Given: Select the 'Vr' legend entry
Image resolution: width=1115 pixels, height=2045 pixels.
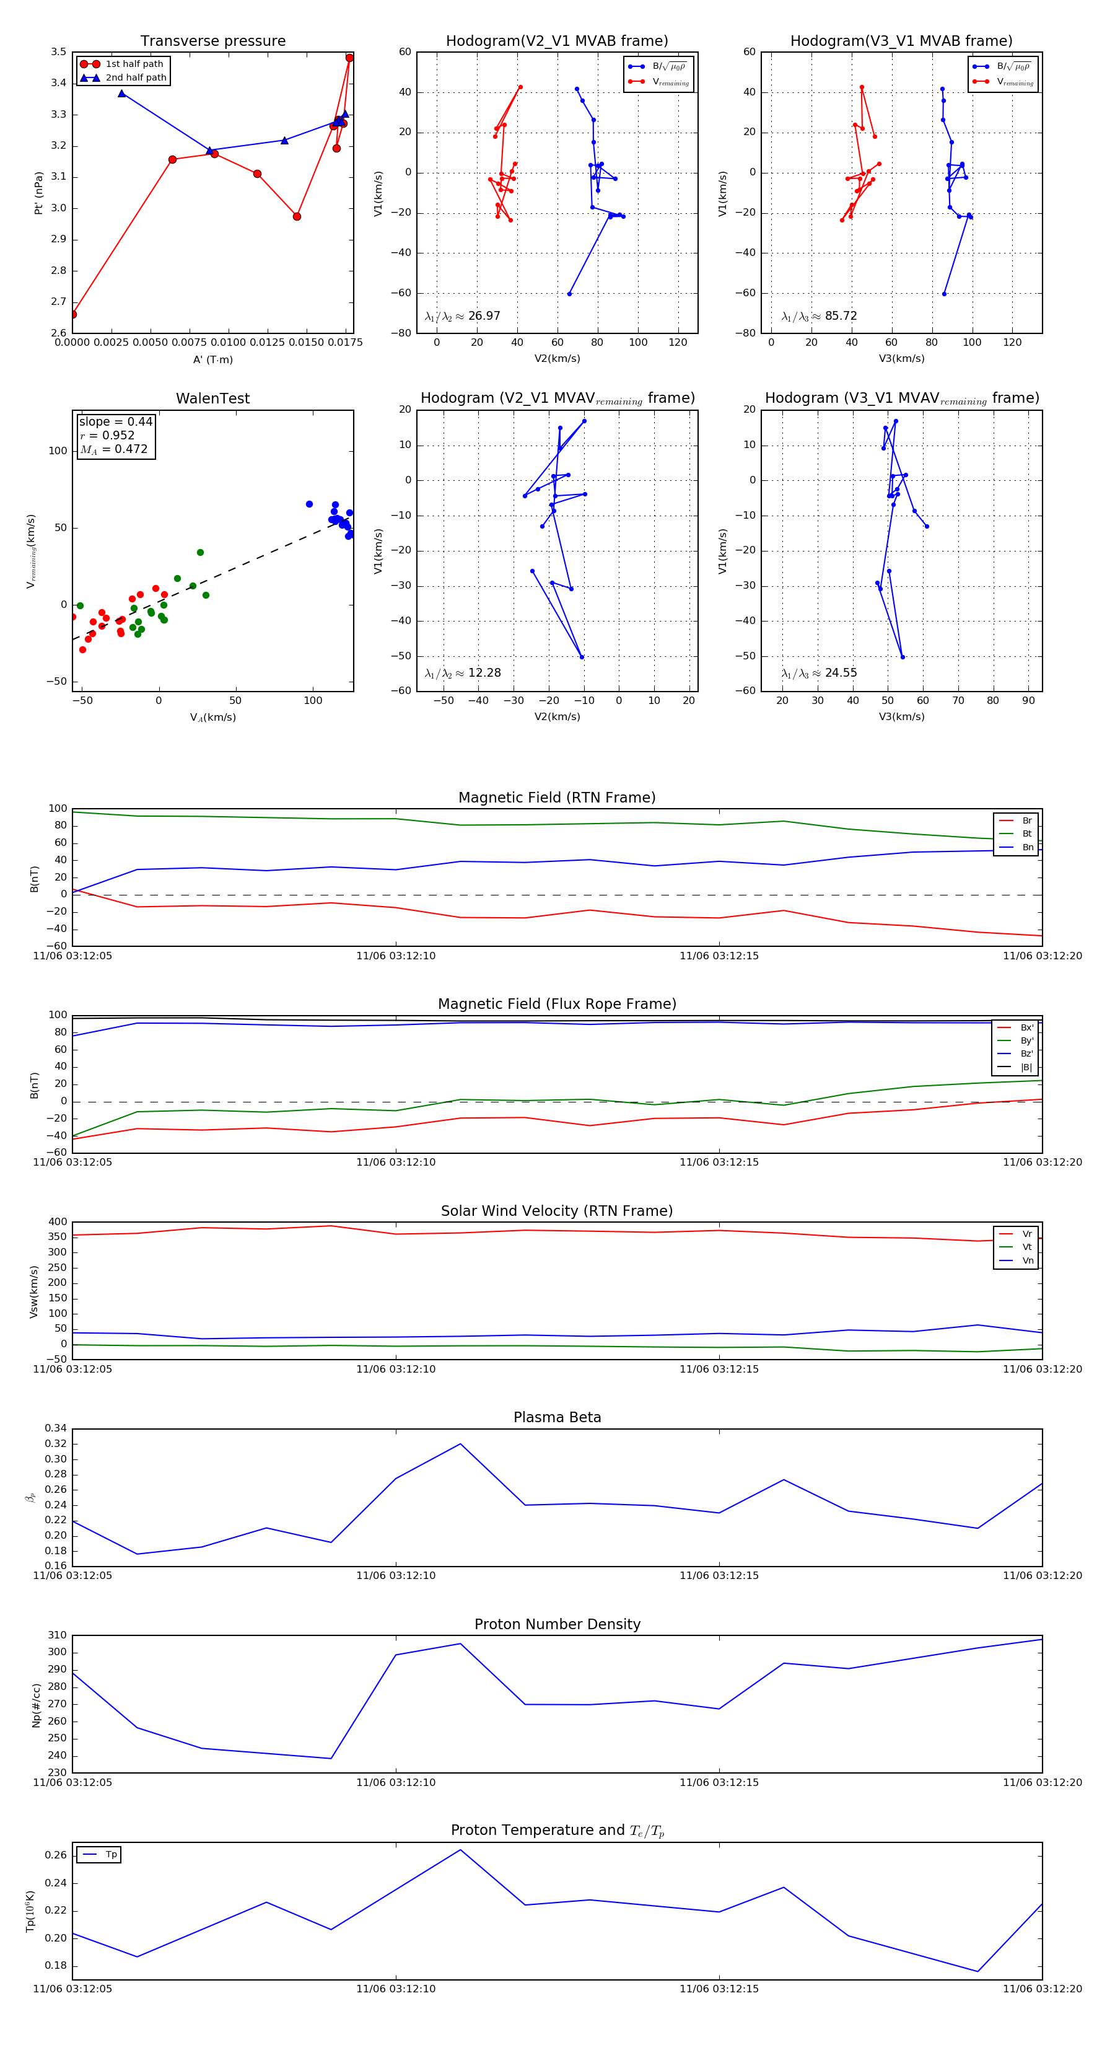Looking at the screenshot, I should pyautogui.click(x=1017, y=1234).
